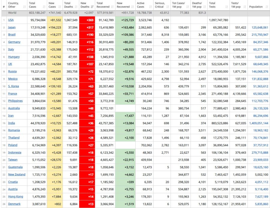Select USA new recovered cell +125,729
This screenshot has height=208, width=270.
coord(125,20)
